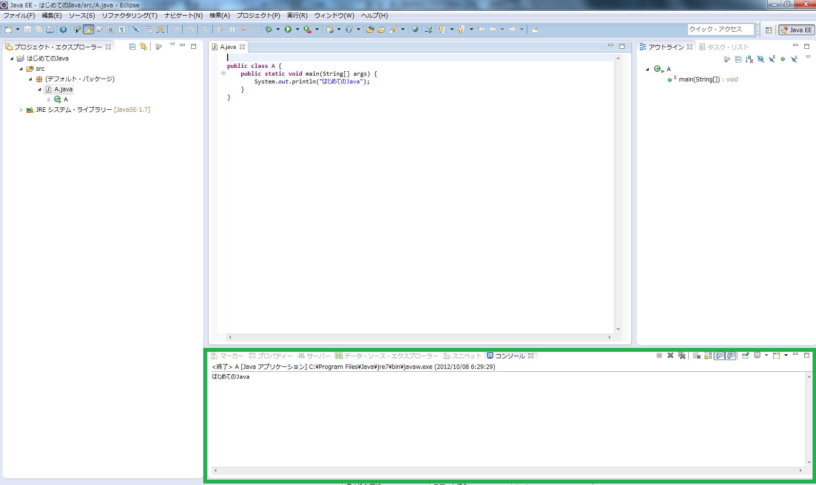The height and width of the screenshot is (485, 816).
Task: Click the Java EE perspective button
Action: (796, 30)
